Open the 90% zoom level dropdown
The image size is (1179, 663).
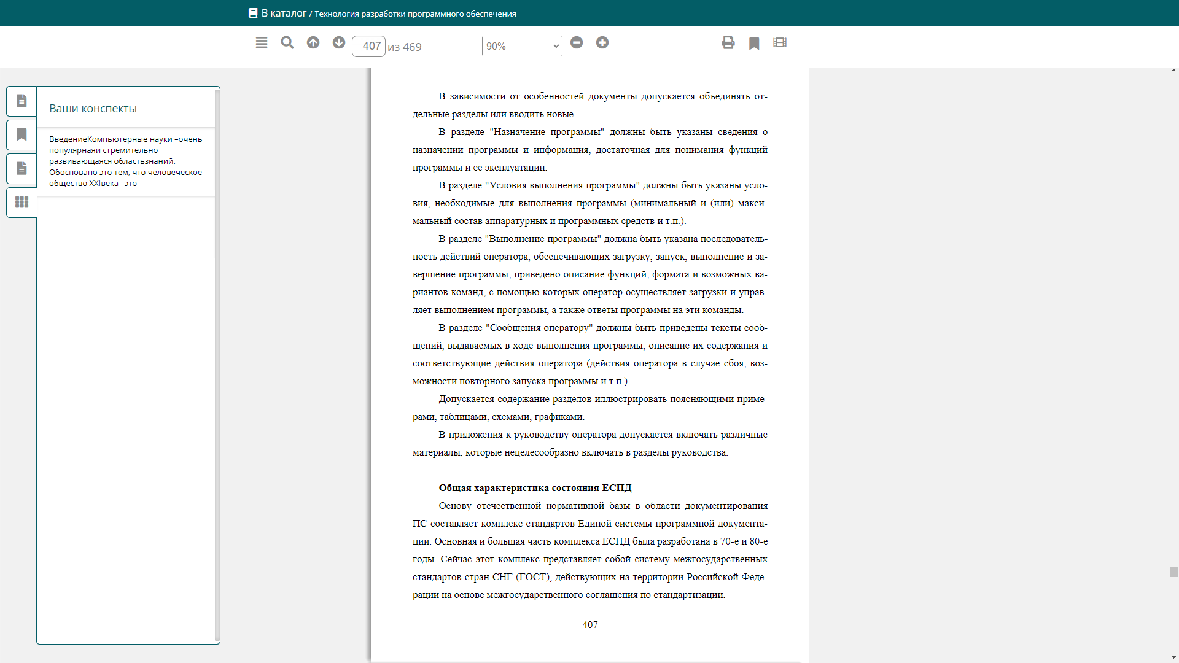point(522,46)
